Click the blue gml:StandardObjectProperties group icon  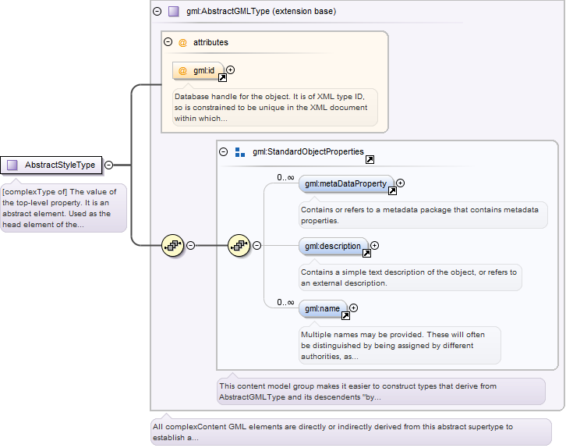click(x=240, y=152)
